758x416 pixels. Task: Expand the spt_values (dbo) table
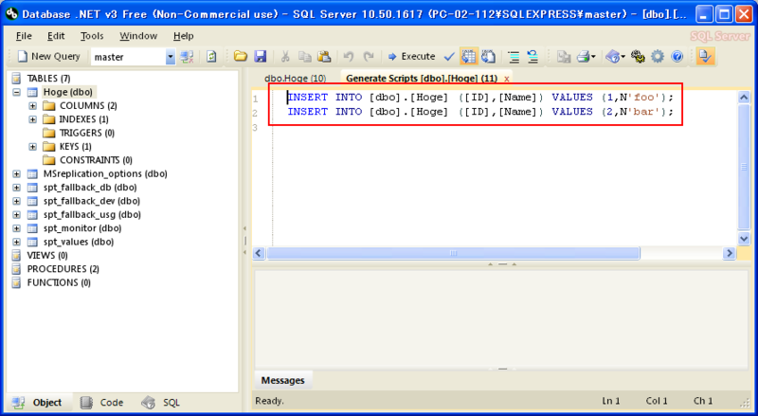[x=17, y=242]
